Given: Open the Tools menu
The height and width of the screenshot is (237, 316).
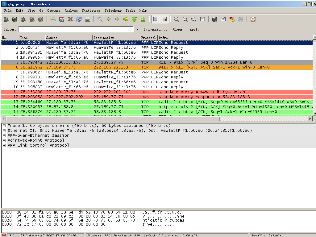Looking at the screenshot, I should click(131, 11).
